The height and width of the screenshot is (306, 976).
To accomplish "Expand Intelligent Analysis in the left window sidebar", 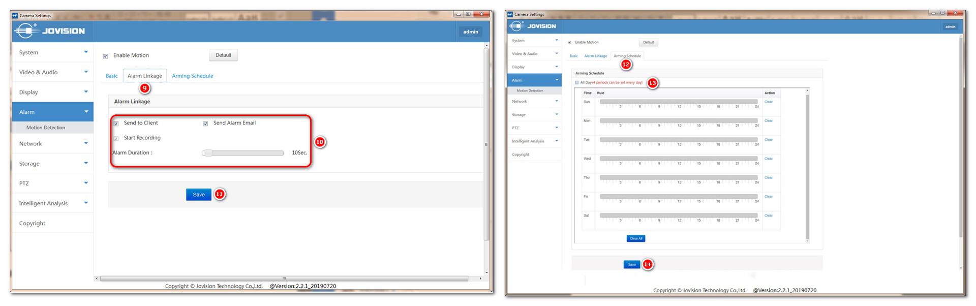I will tap(53, 203).
